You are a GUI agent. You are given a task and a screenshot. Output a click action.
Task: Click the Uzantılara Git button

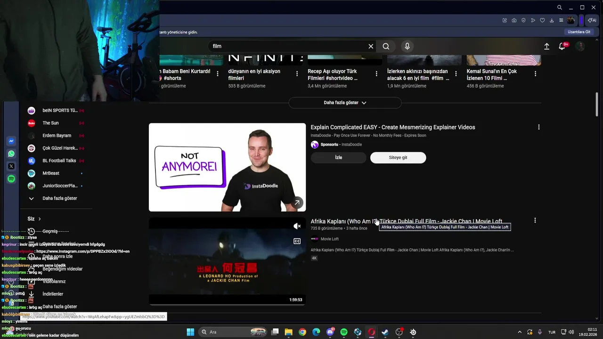(579, 32)
